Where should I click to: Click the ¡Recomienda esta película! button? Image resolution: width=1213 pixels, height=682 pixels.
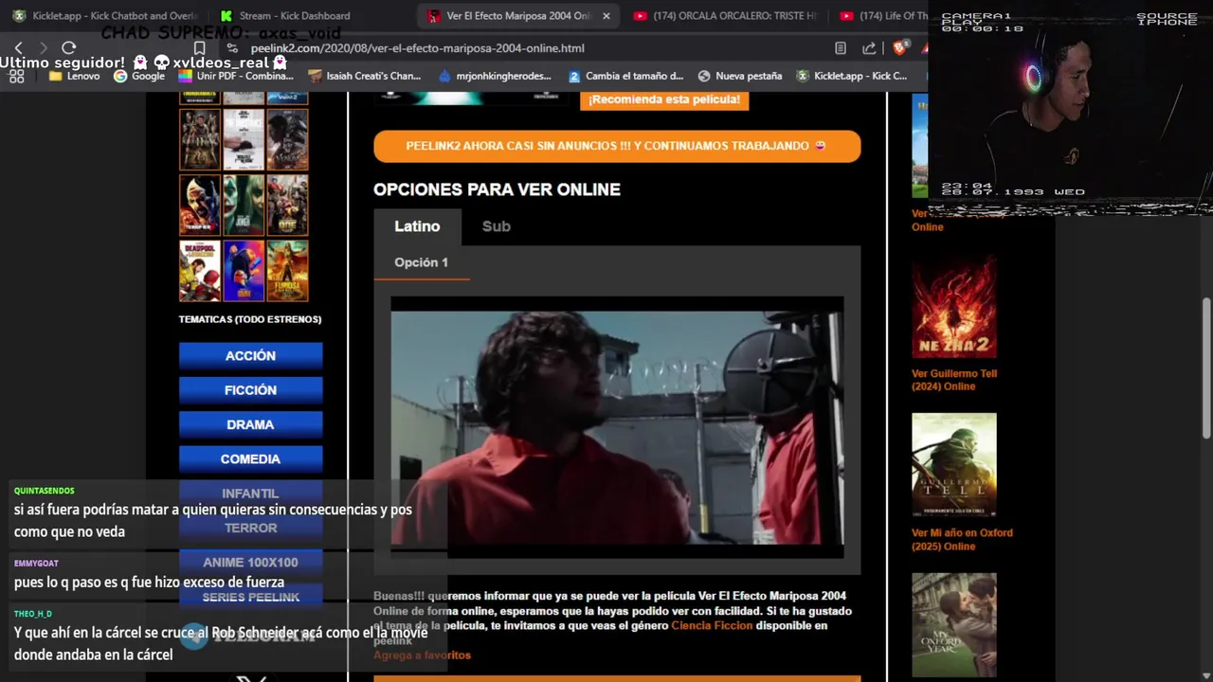tap(664, 99)
